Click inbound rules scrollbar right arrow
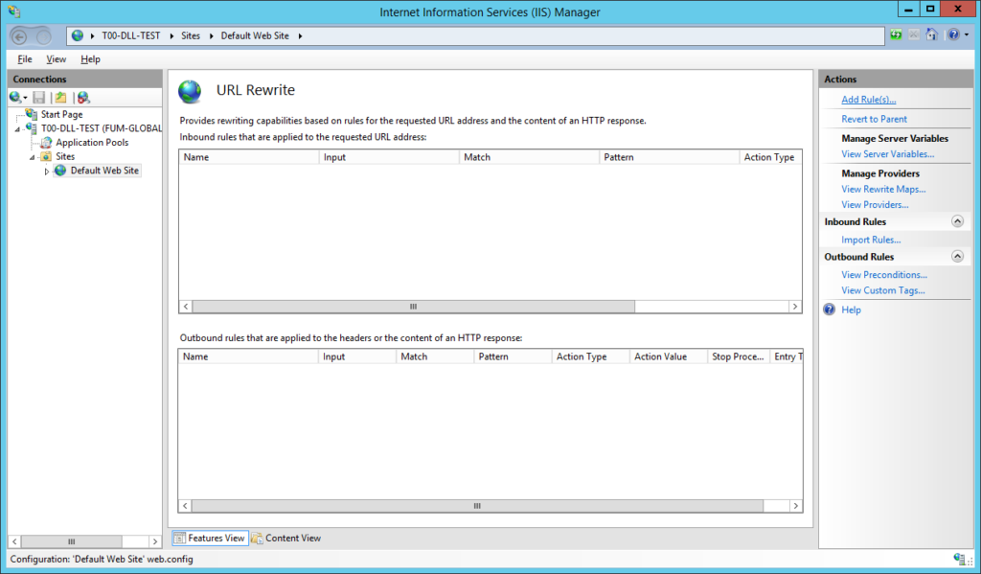The width and height of the screenshot is (981, 574). [795, 306]
